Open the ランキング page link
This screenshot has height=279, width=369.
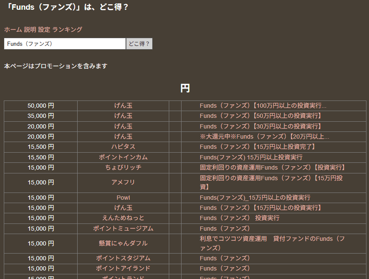(x=67, y=30)
